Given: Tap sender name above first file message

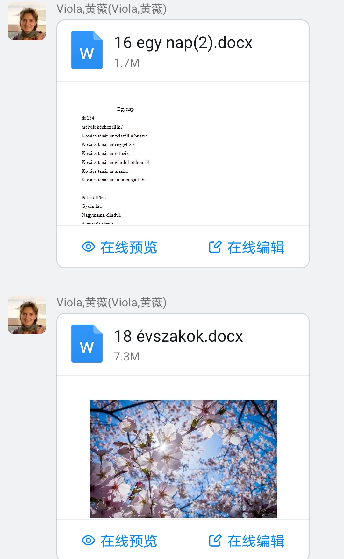Looking at the screenshot, I should (111, 9).
